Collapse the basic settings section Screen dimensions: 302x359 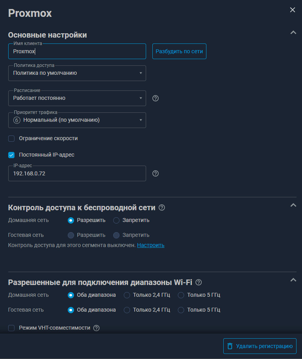[x=293, y=32]
